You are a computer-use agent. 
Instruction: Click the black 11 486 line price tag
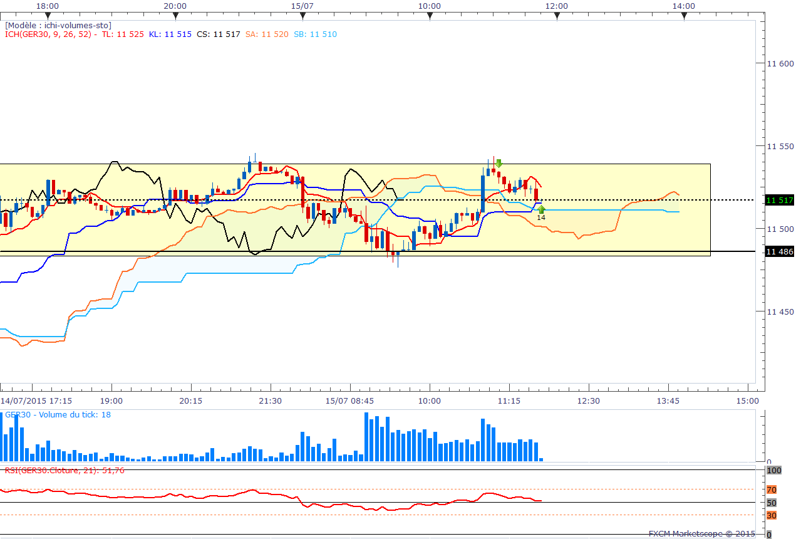click(780, 251)
